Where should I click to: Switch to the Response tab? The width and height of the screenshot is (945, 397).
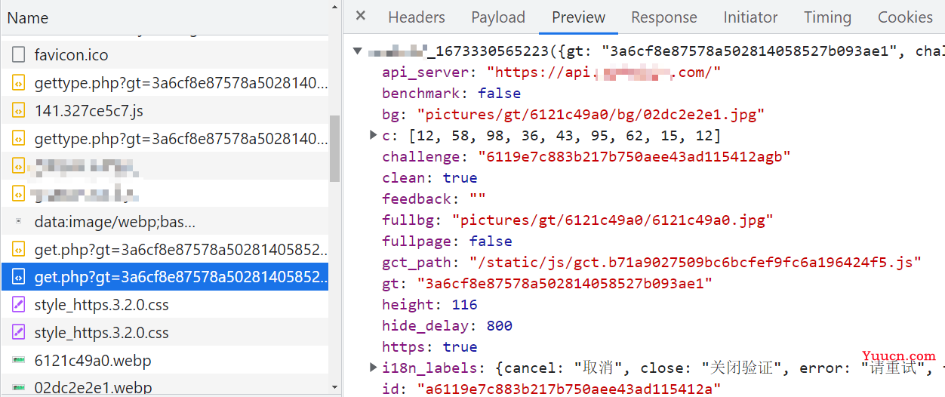(664, 17)
